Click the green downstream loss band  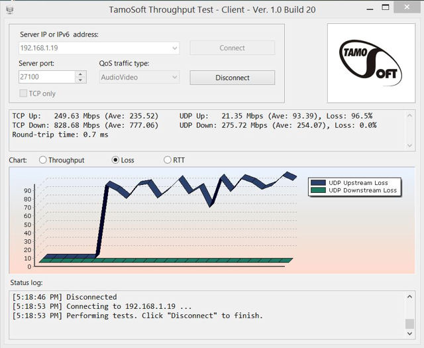[x=166, y=261]
